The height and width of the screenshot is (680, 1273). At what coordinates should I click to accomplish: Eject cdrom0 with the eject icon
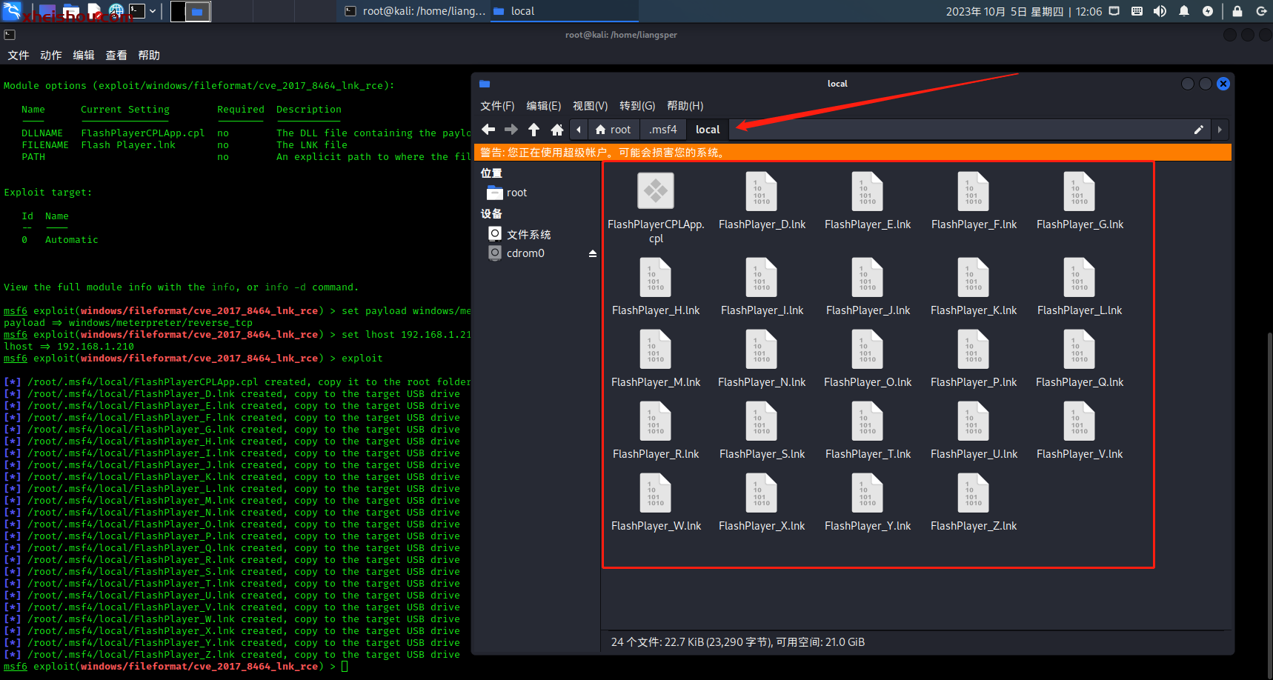(593, 253)
